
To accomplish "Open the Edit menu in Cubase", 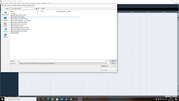I will 7,3.
